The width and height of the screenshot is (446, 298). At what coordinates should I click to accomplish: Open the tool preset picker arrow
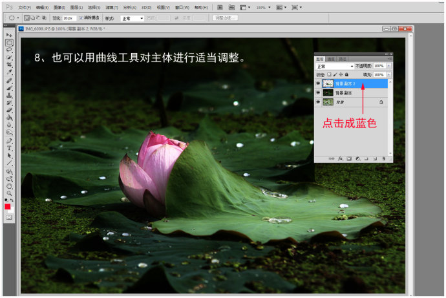tap(18, 18)
